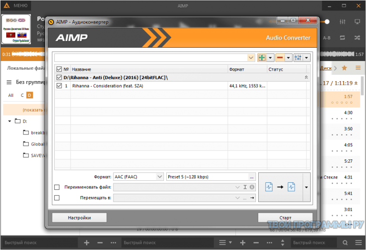Click the left Быстрый поиск field
Viewport: 366px width, 250px height.
click(x=40, y=242)
